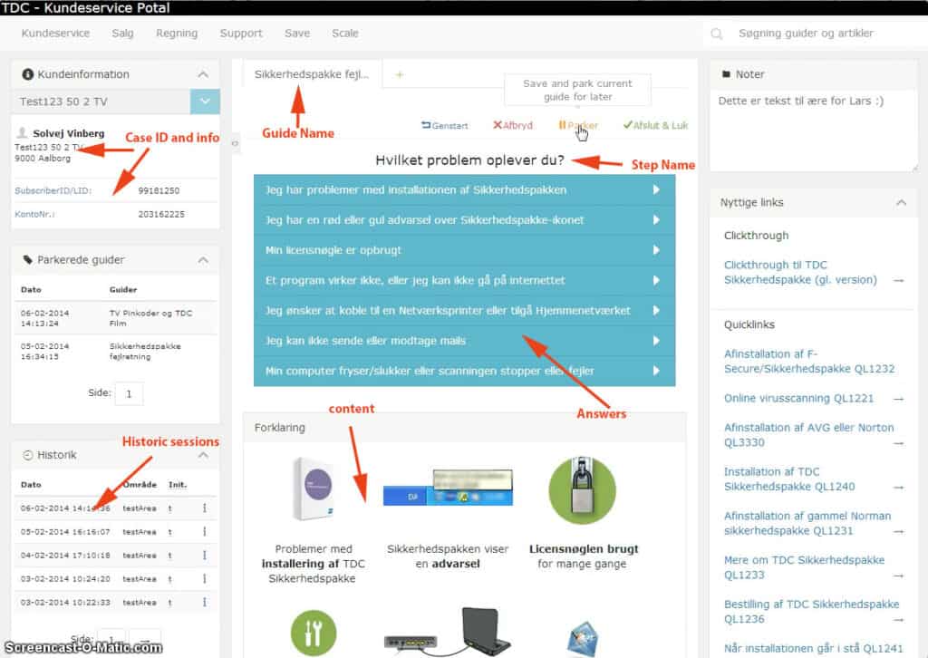Click the KontoNr. link
The width and height of the screenshot is (928, 658).
(x=35, y=214)
